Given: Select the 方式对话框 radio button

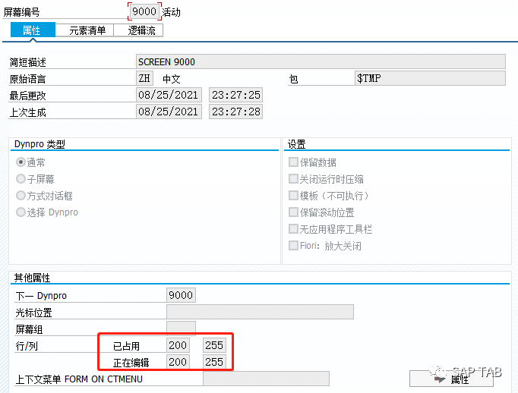Looking at the screenshot, I should (x=21, y=195).
